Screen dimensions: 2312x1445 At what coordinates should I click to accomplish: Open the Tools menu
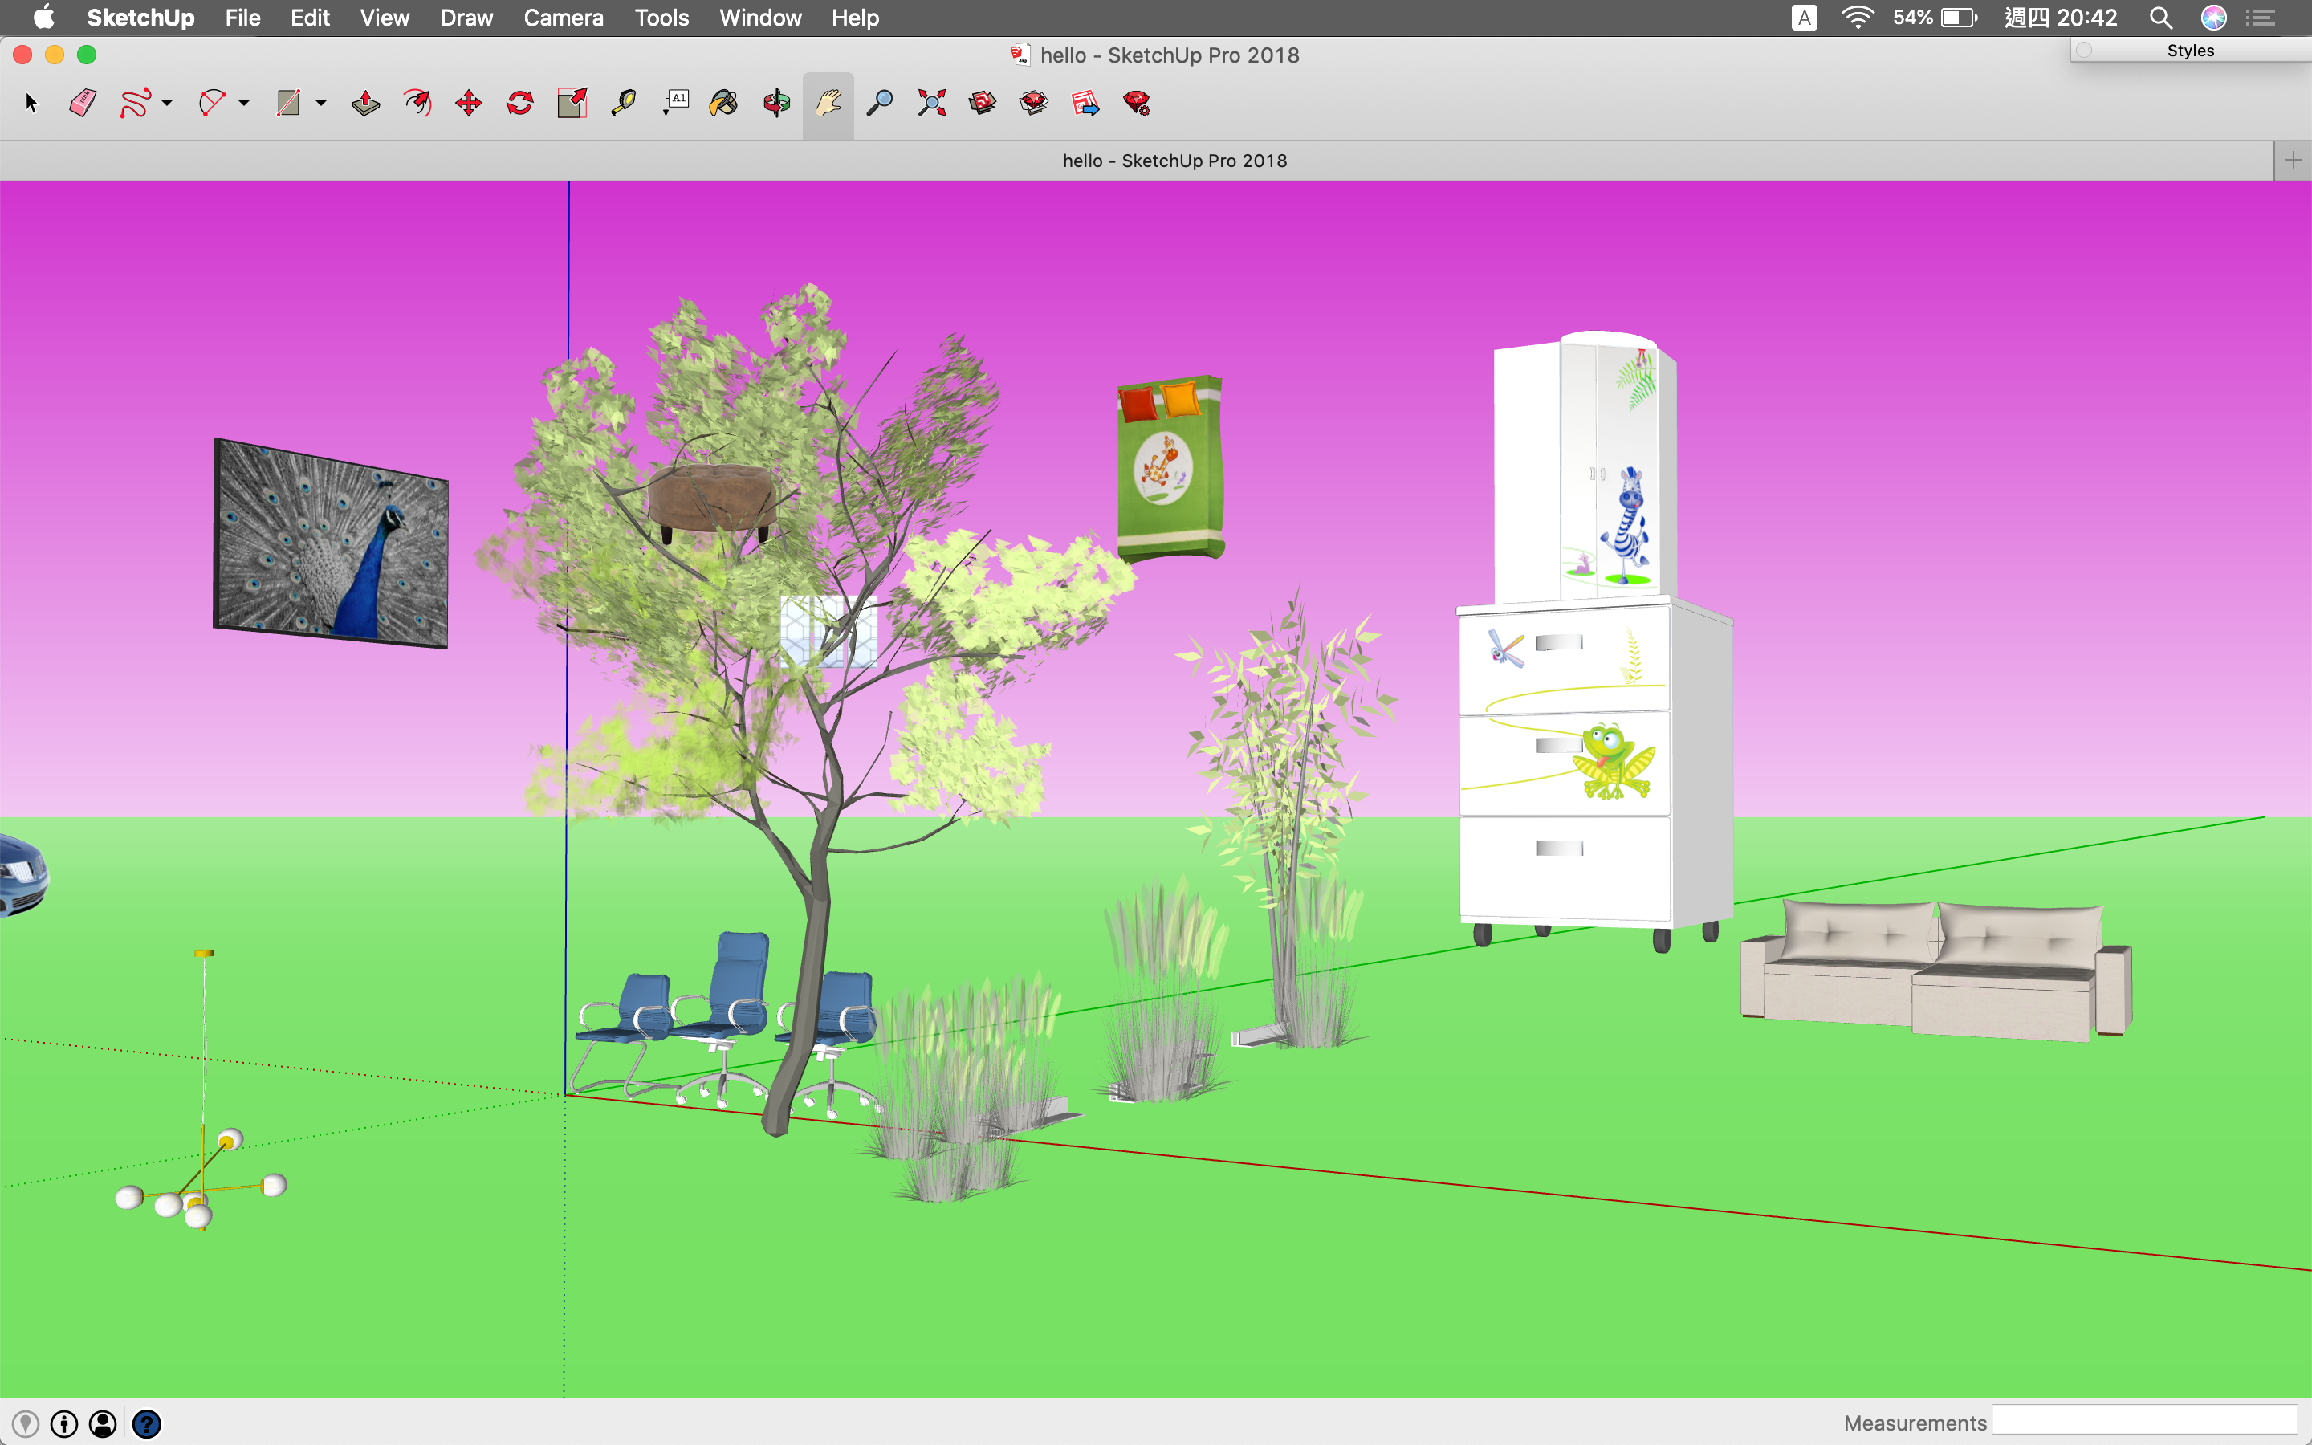pos(661,17)
